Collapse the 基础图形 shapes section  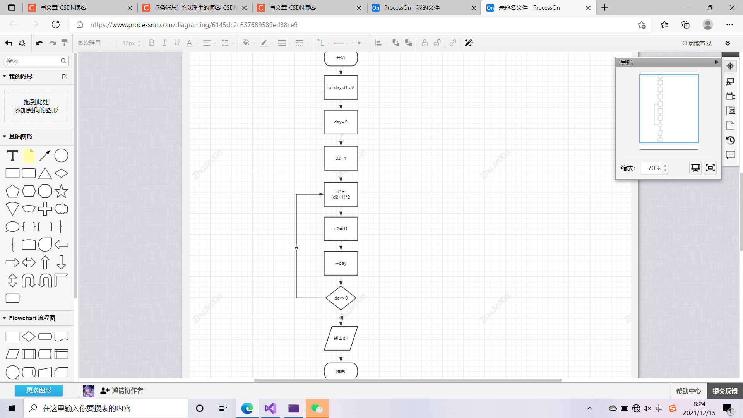[x=5, y=137]
